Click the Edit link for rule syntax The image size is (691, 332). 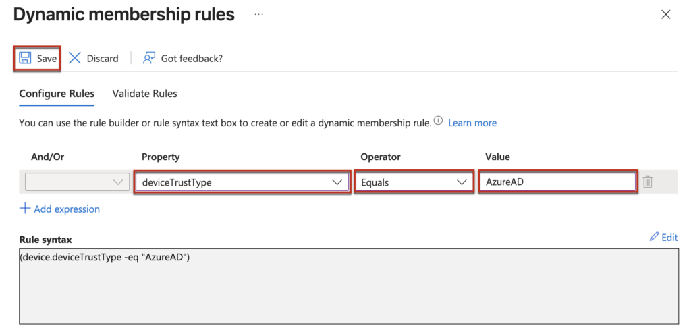669,237
